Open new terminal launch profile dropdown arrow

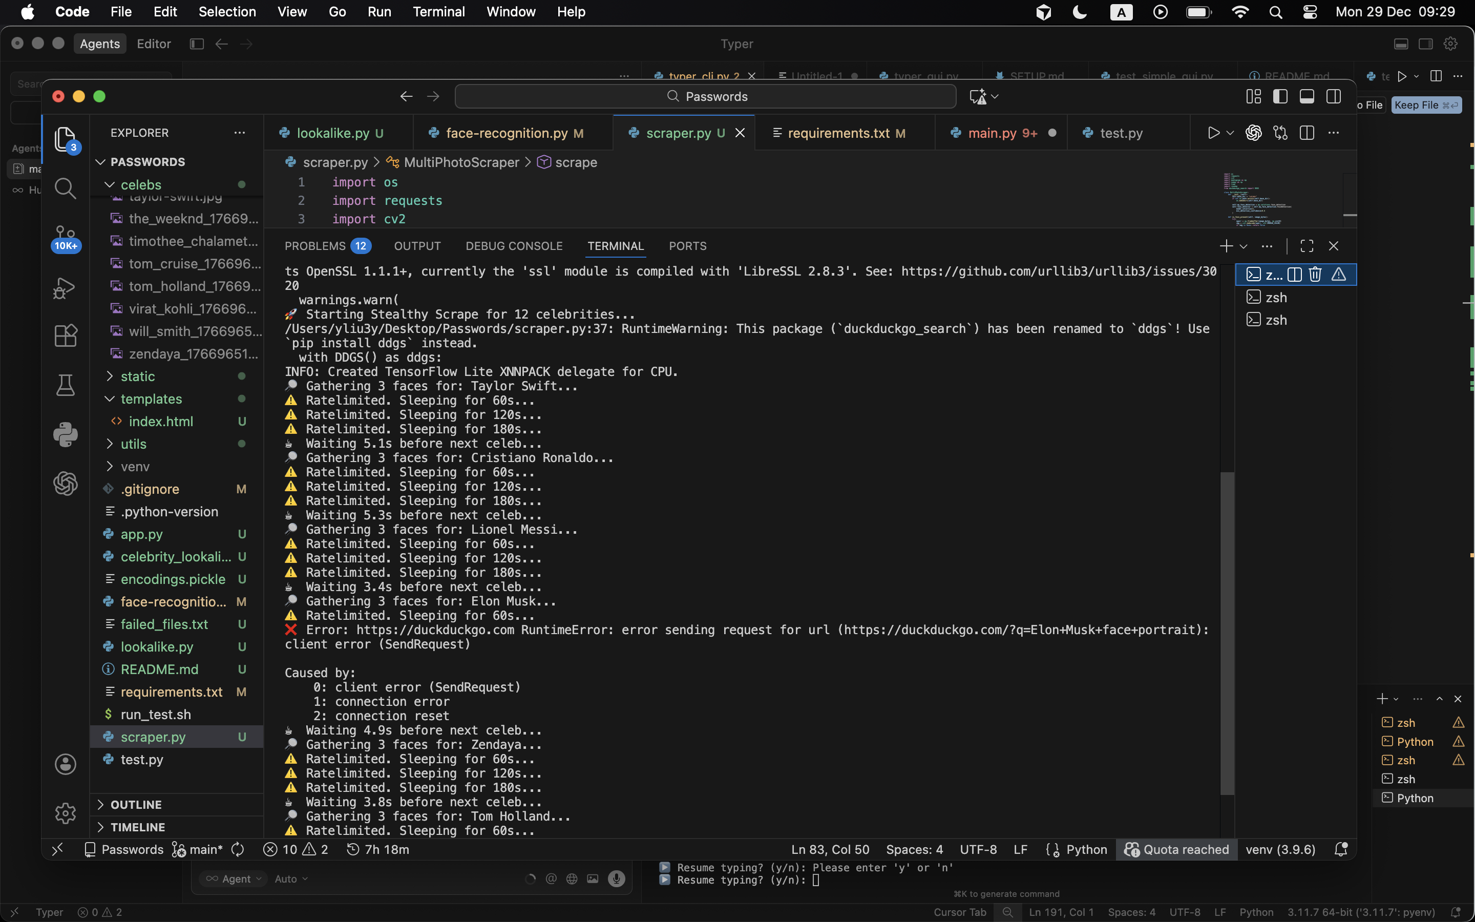(x=1244, y=246)
